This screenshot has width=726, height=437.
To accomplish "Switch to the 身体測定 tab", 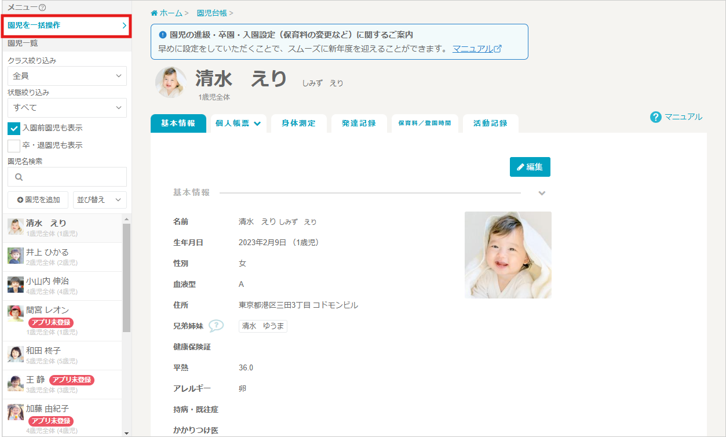I will tap(299, 123).
